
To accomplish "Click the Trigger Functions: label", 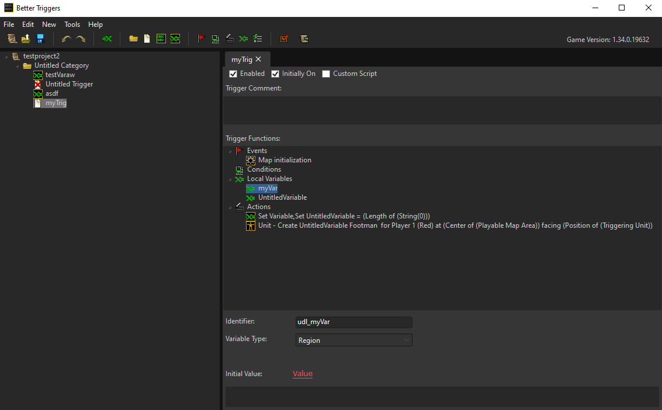I will tap(253, 139).
